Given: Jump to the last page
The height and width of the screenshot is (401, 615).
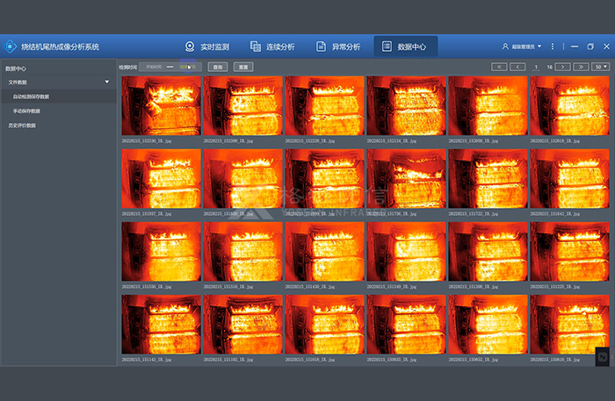Looking at the screenshot, I should (x=582, y=67).
